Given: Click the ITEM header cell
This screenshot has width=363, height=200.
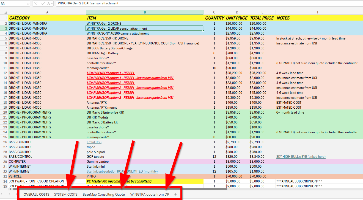Looking at the screenshot, I should [145, 18].
